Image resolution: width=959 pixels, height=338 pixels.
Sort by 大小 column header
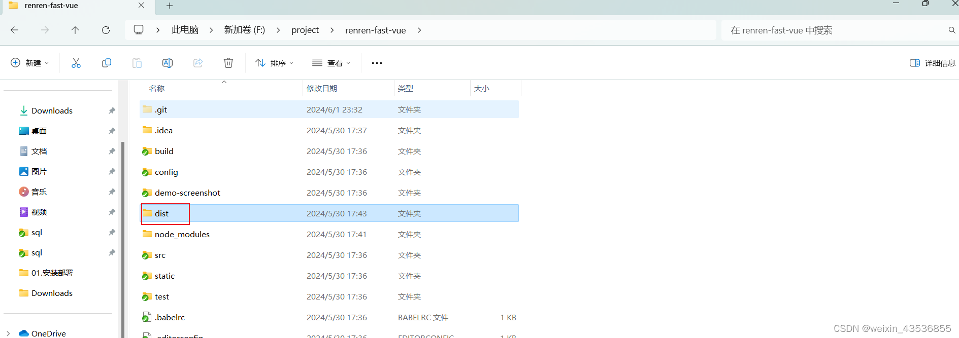[x=495, y=88]
